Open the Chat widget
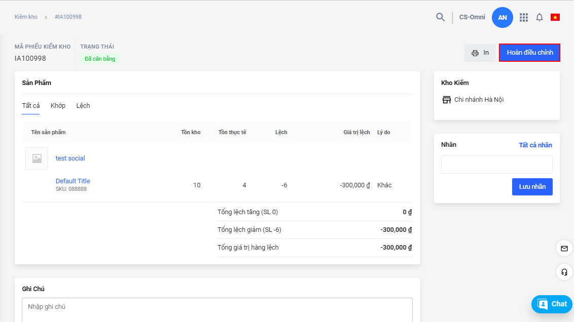Viewport: 574px width, 322px height. click(x=552, y=304)
